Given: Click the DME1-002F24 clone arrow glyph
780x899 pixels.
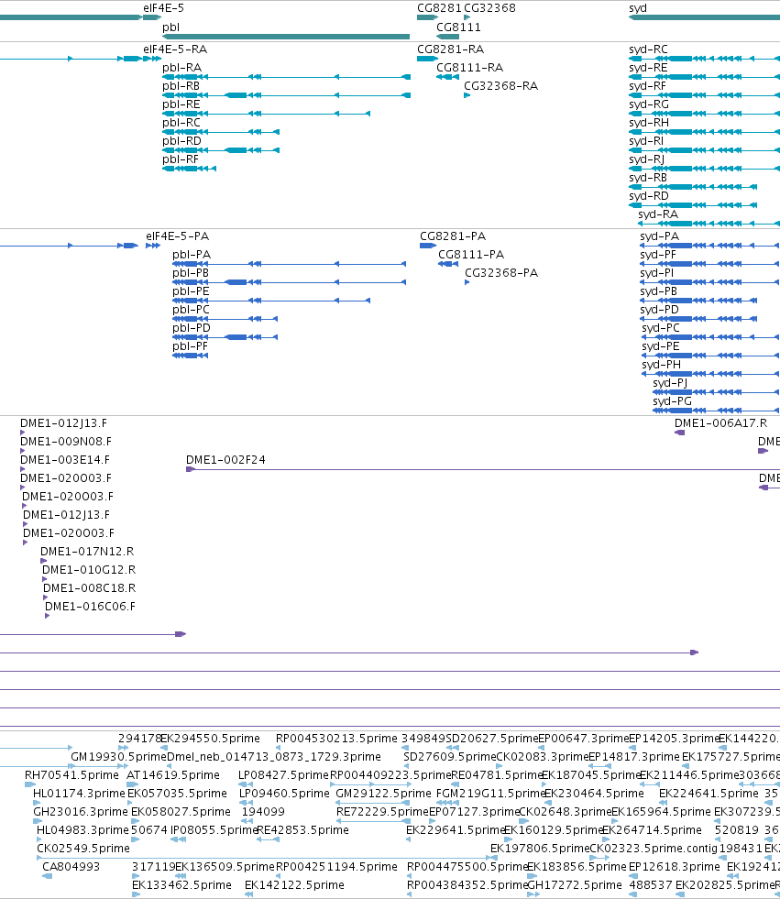Looking at the screenshot, I should (x=191, y=469).
